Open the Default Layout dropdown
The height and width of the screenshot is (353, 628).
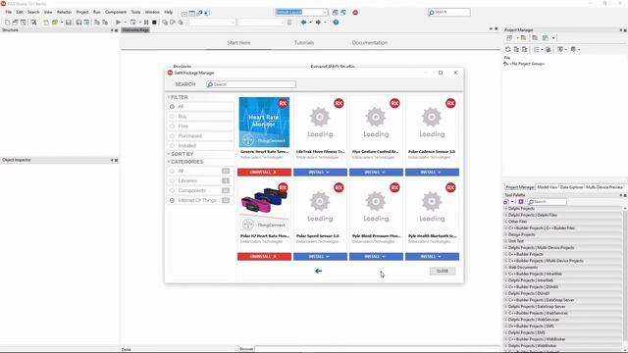tap(325, 13)
